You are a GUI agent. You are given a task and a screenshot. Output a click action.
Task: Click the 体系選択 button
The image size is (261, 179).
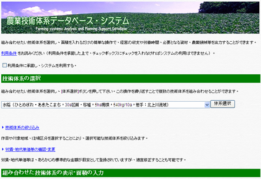[x=222, y=104]
